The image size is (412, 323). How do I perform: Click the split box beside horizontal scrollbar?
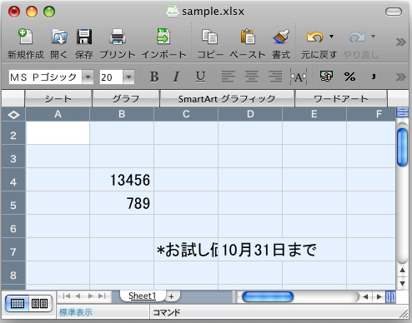coord(390,296)
